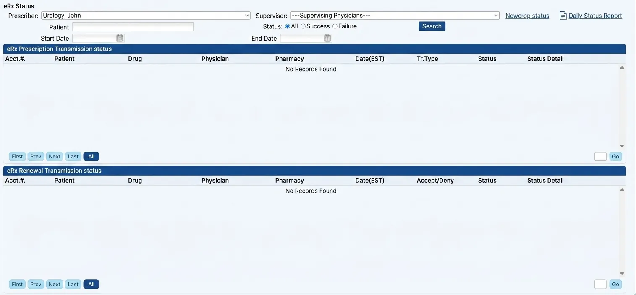Open the Daily Status Report link
Viewport: 636px width, 295px height.
595,16
